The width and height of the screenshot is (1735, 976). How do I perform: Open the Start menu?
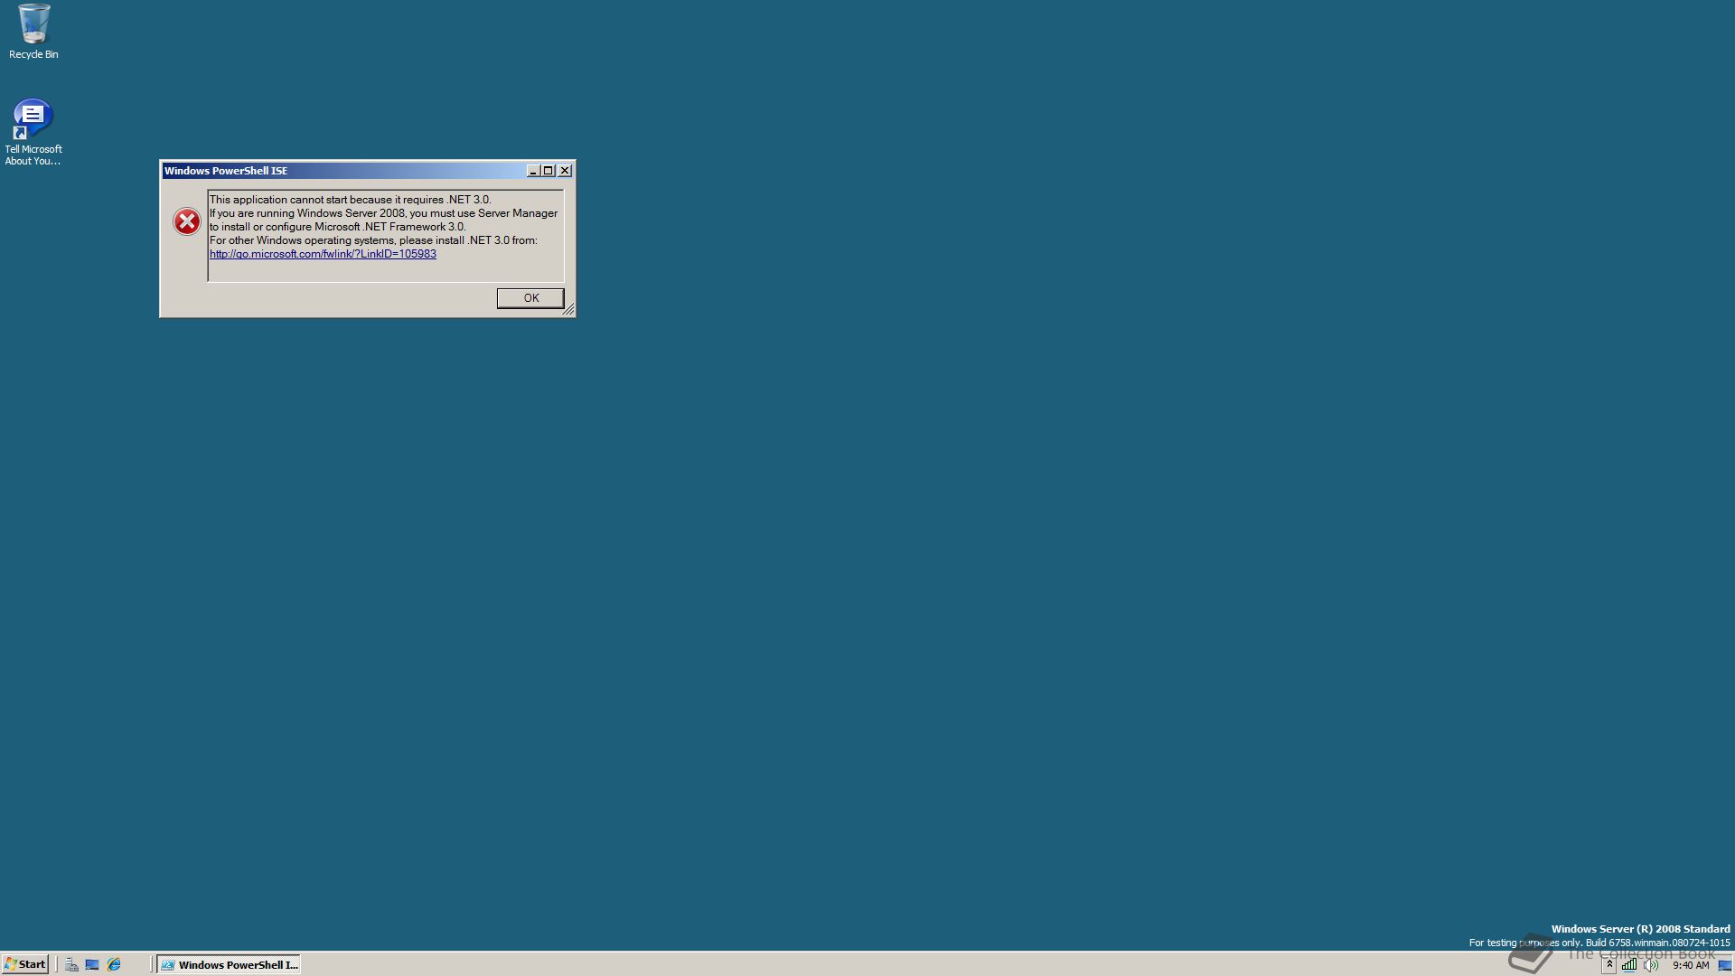click(25, 964)
